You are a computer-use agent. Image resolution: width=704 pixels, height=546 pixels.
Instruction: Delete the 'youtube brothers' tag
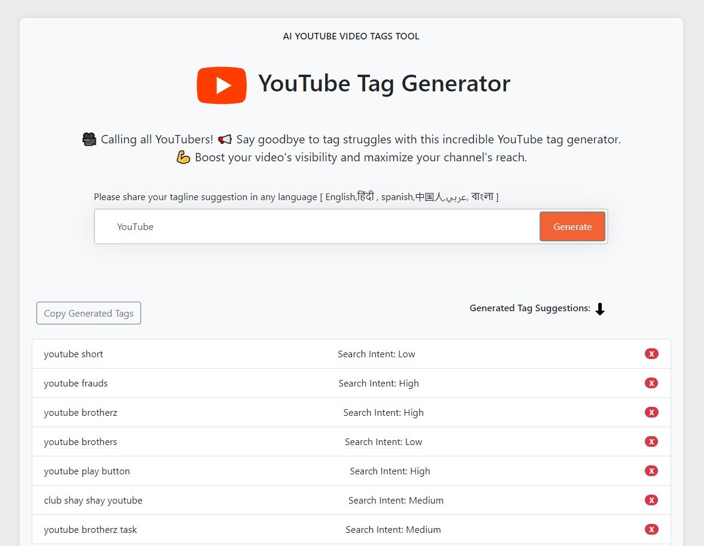651,441
